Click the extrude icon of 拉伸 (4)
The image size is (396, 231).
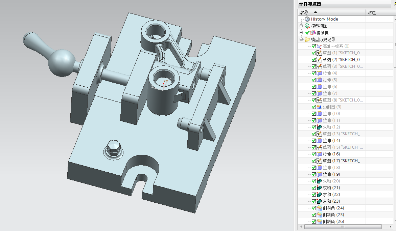(319, 73)
